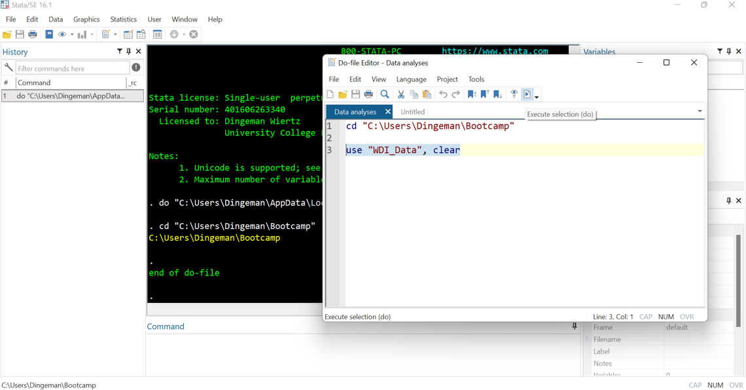This screenshot has width=746, height=390.
Task: Click Cut scissors icon in Do-file Editor
Action: pyautogui.click(x=401, y=94)
